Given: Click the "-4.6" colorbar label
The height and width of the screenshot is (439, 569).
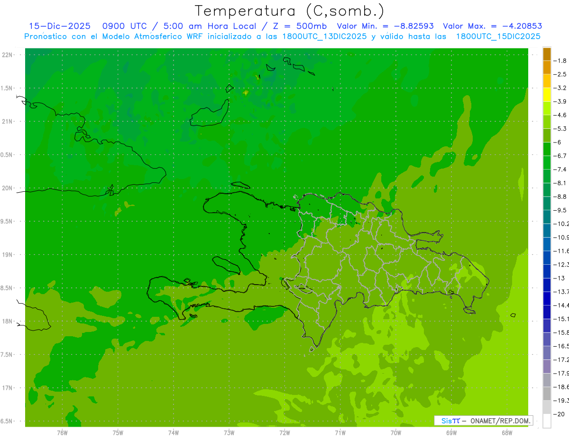Looking at the screenshot, I should [560, 115].
